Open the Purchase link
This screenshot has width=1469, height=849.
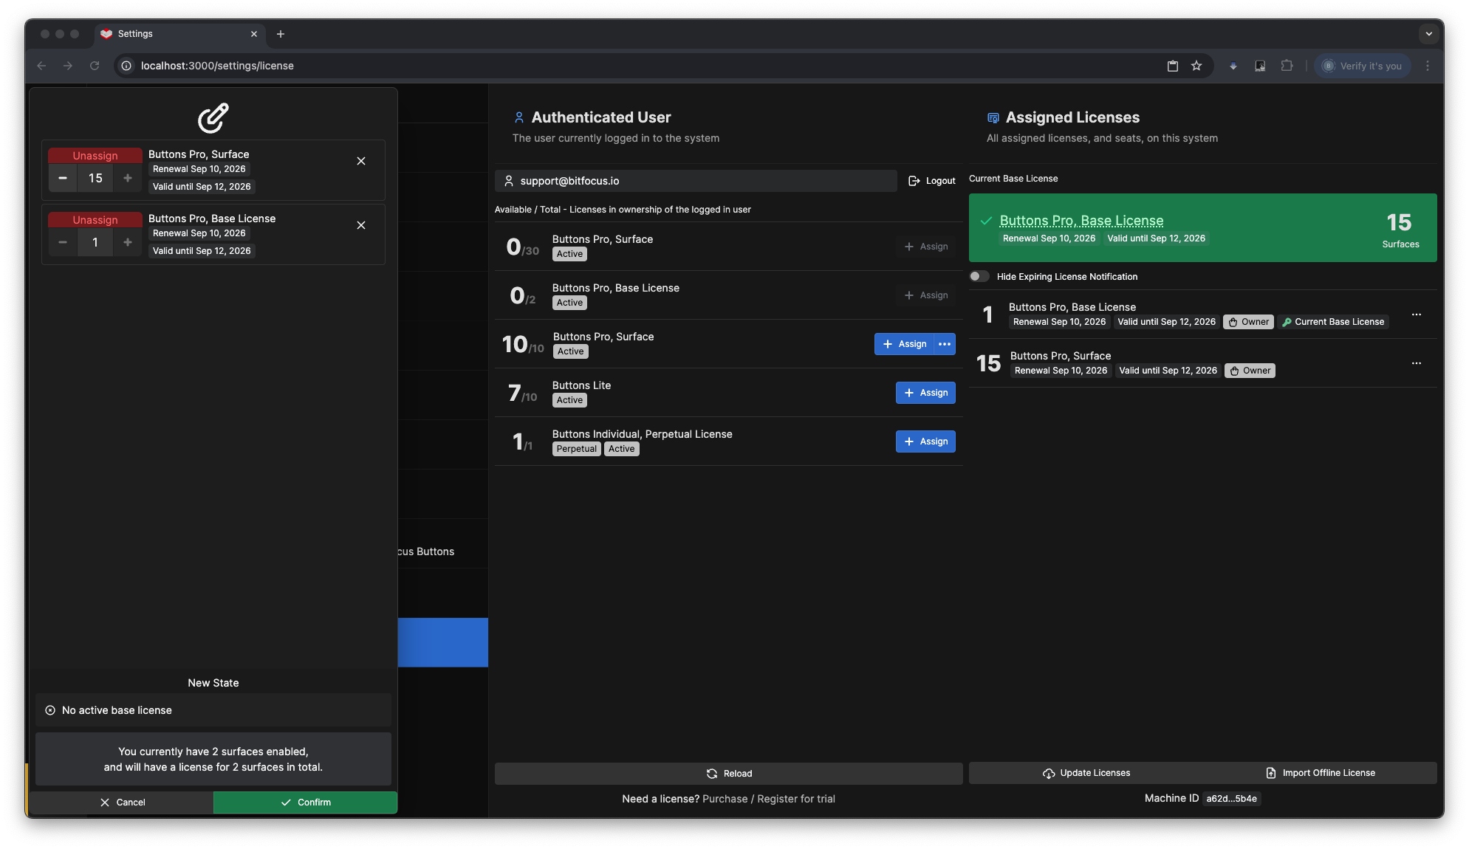click(725, 799)
